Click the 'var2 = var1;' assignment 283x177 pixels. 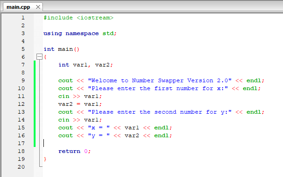pyautogui.click(x=80, y=104)
